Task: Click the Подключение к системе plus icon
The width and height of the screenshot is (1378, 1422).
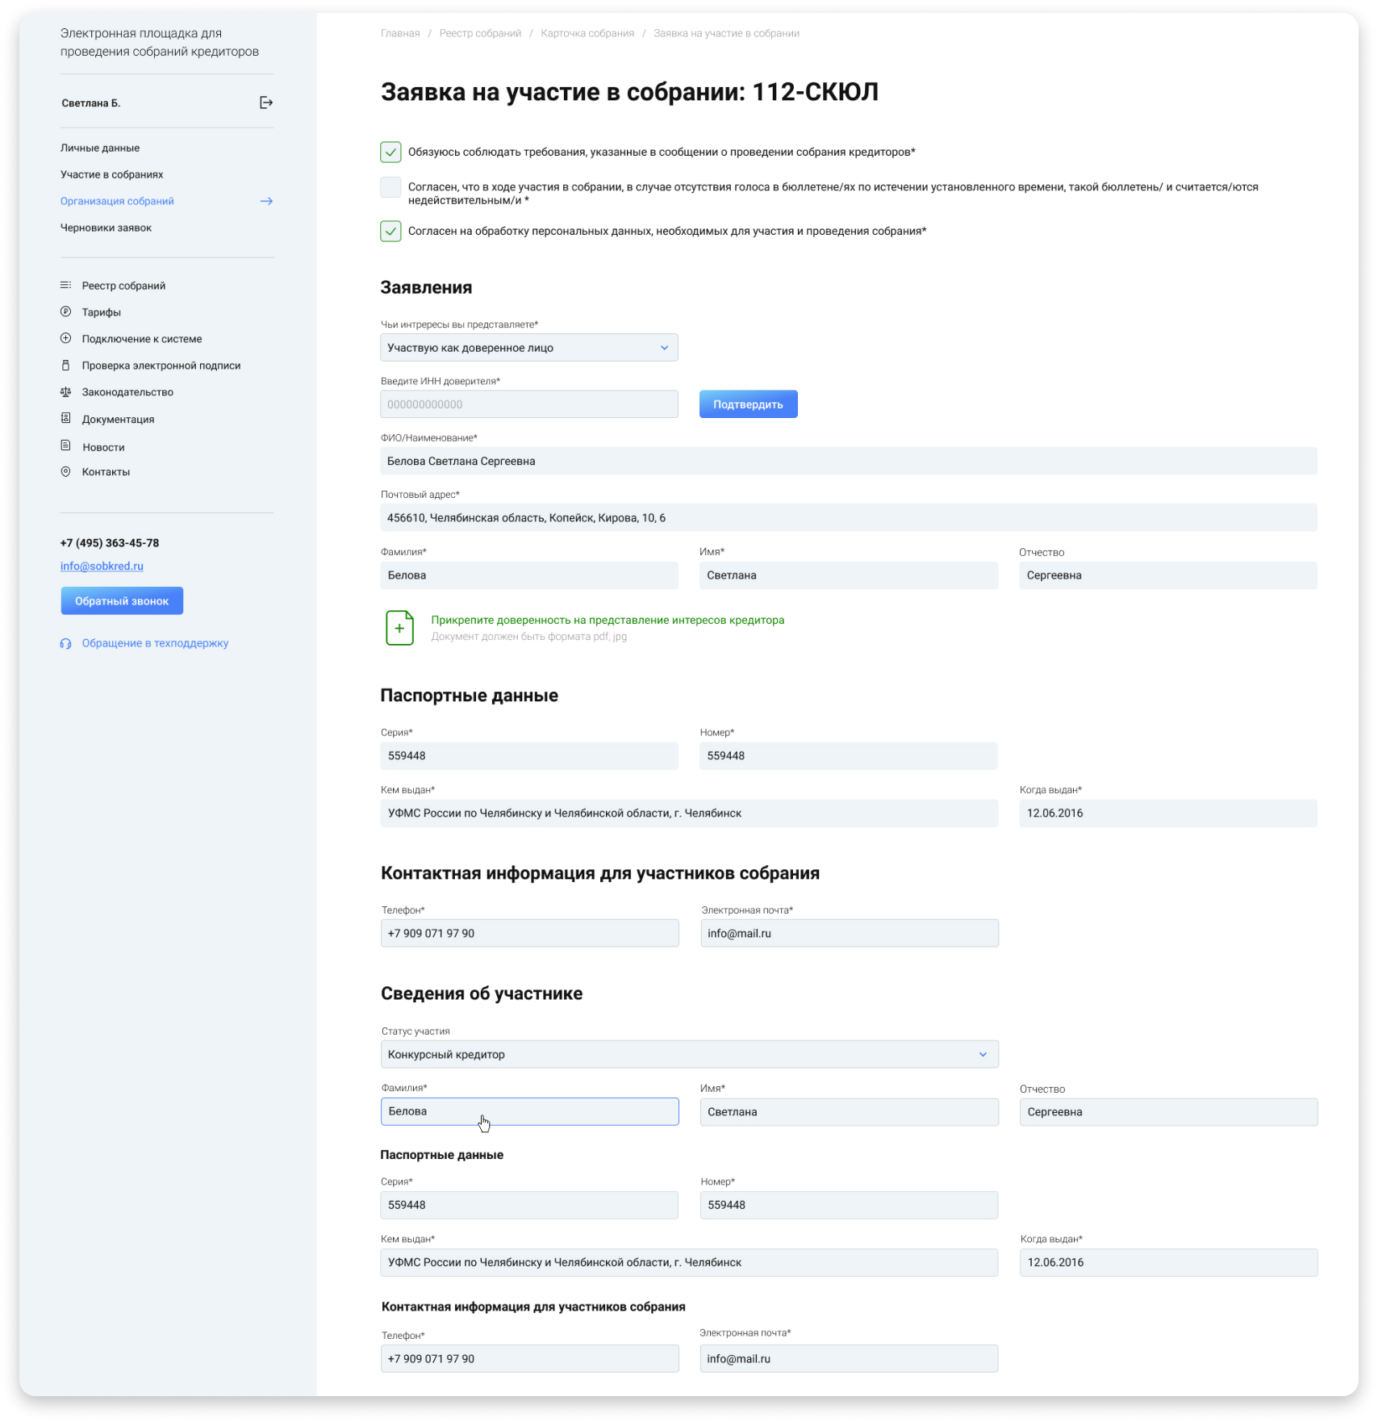Action: [66, 339]
